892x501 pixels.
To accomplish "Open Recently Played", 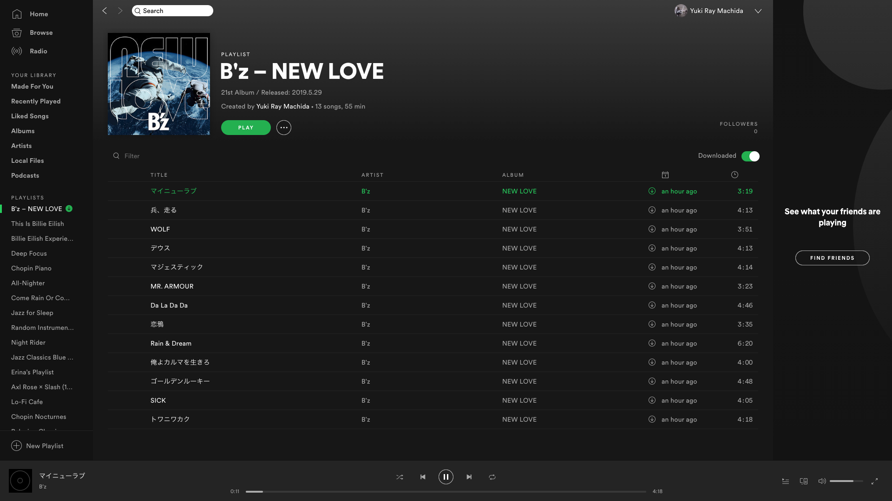I will 36,101.
